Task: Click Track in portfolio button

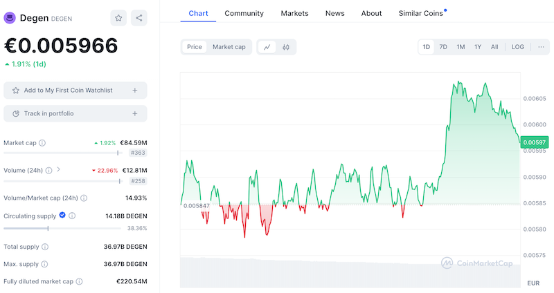Action: pos(75,113)
